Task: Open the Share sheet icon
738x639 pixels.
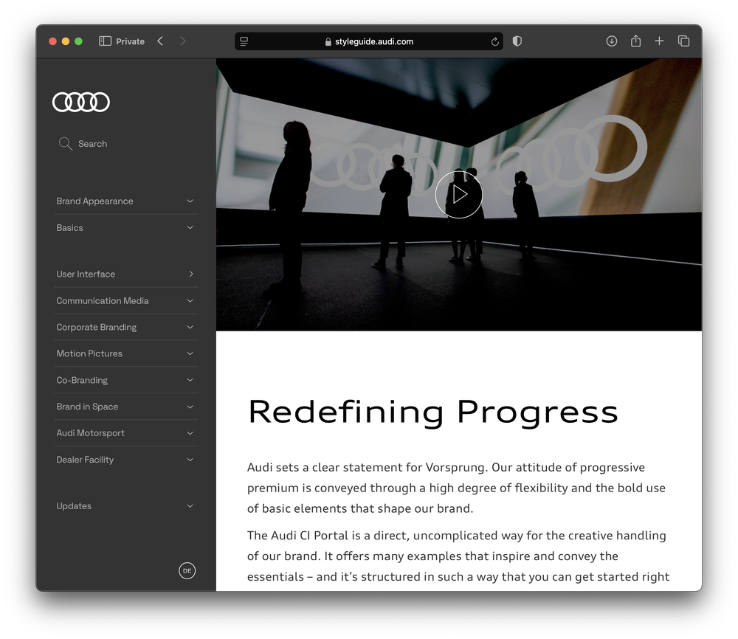Action: [x=635, y=41]
